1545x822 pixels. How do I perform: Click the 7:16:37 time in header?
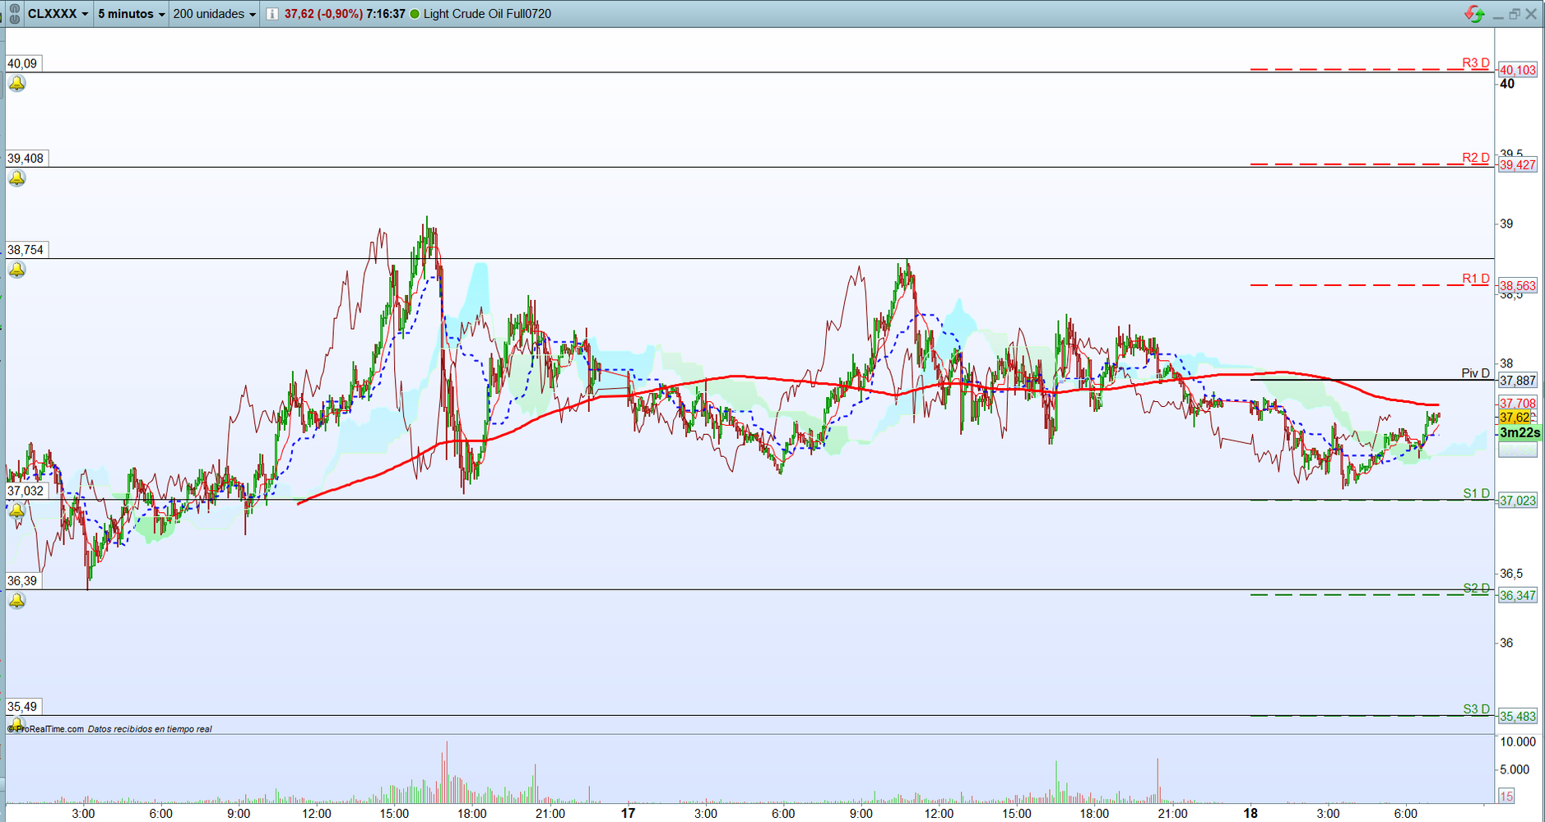click(x=386, y=14)
